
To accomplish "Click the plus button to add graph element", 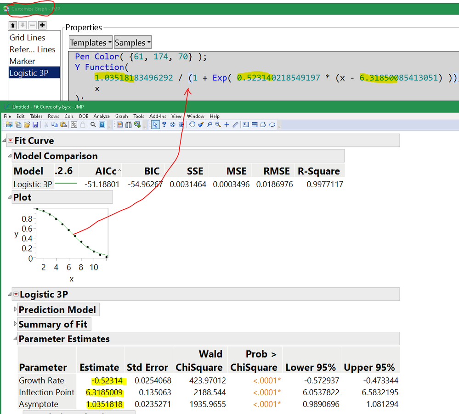I will point(42,25).
